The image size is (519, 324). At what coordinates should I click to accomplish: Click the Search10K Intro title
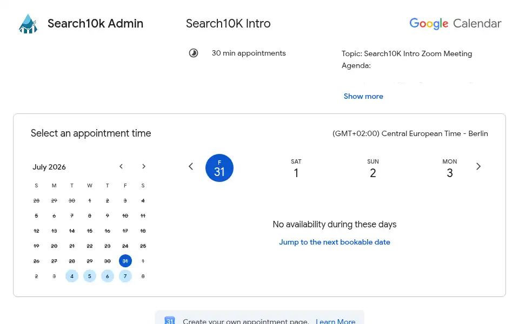(x=228, y=23)
